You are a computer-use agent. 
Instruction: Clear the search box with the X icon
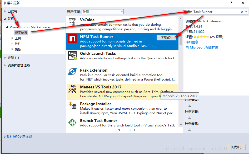(242, 12)
